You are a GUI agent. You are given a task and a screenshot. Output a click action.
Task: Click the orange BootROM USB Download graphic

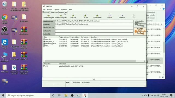point(140,31)
